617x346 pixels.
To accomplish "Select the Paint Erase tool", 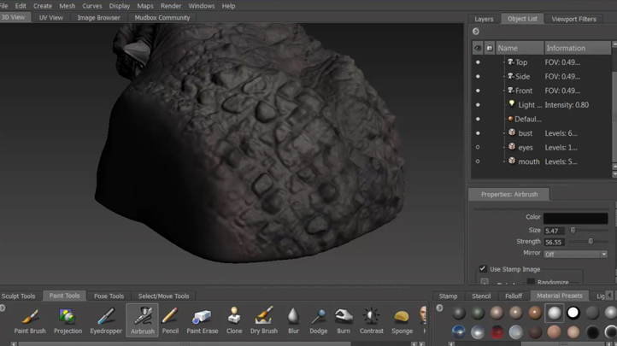I will pyautogui.click(x=203, y=320).
